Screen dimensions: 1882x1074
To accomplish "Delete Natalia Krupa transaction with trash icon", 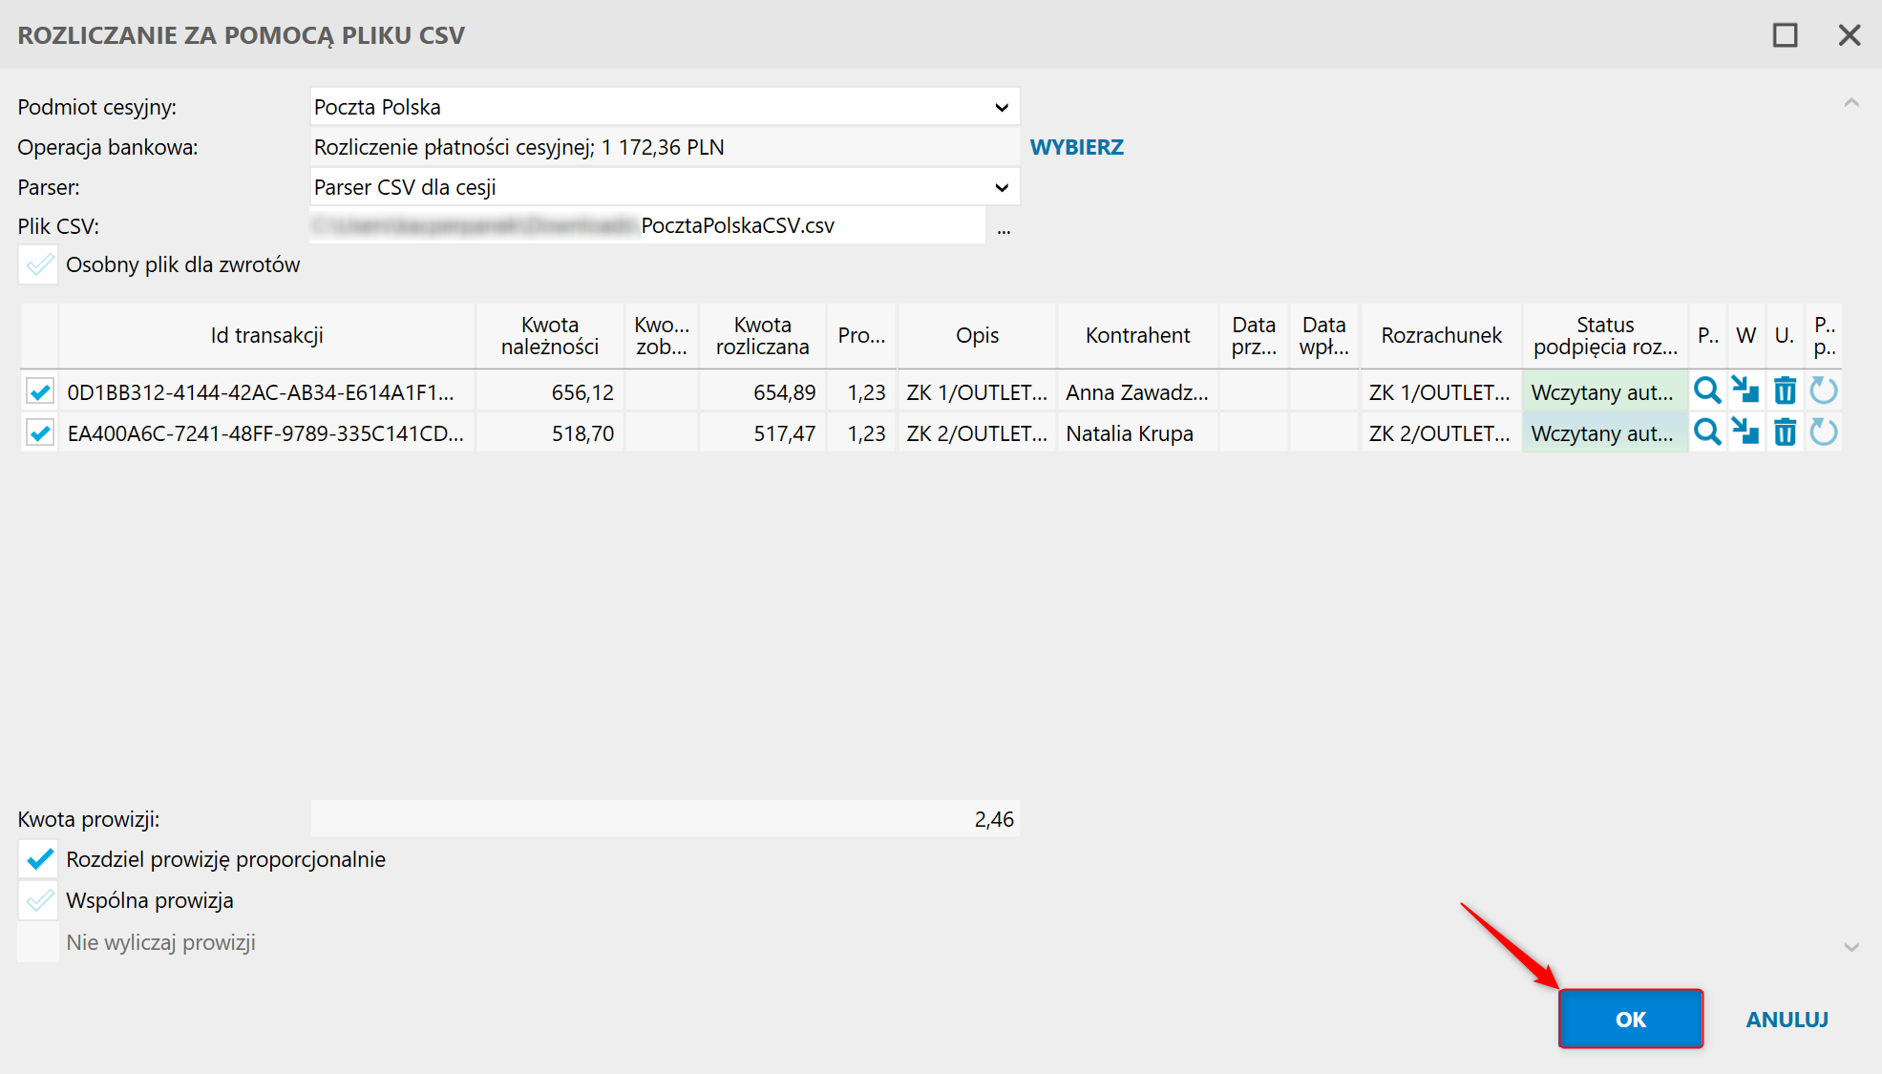I will [1784, 432].
